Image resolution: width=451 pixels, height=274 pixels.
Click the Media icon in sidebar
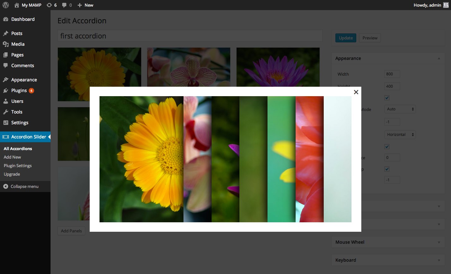pyautogui.click(x=6, y=44)
